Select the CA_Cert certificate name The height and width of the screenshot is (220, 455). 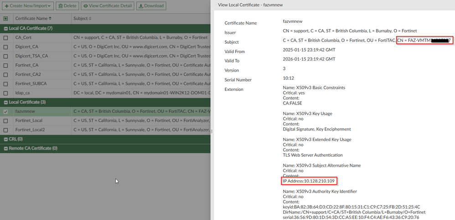23,37
